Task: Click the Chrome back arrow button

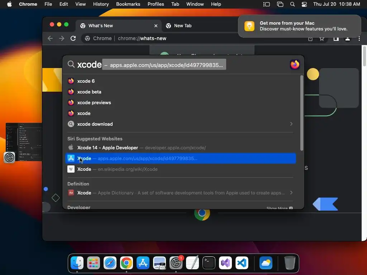Action: pos(50,38)
